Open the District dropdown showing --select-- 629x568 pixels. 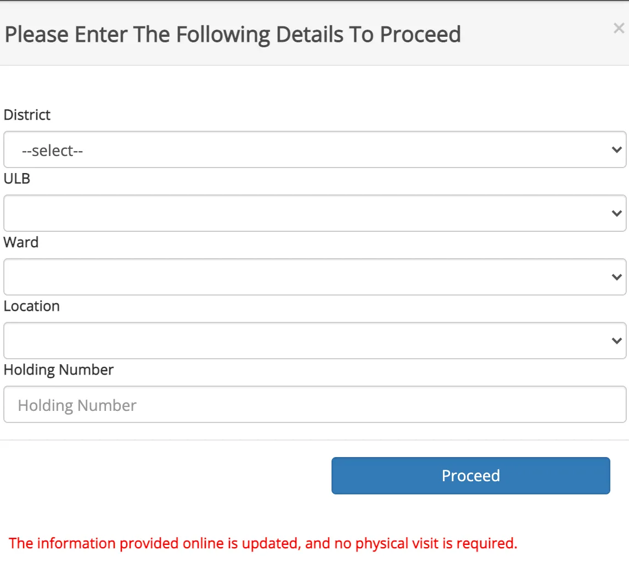point(314,149)
